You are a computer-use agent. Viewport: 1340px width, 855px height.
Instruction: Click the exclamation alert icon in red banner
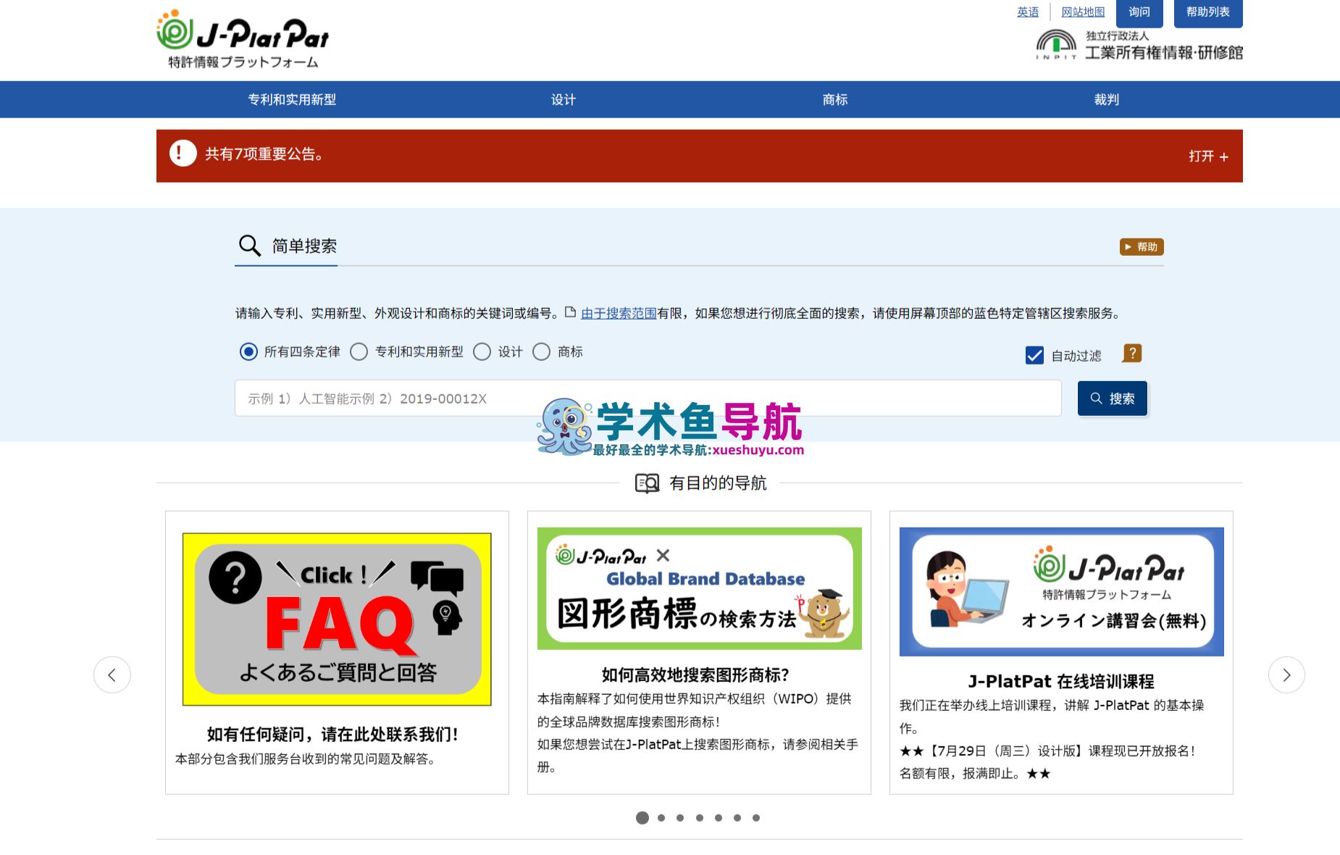tap(183, 153)
